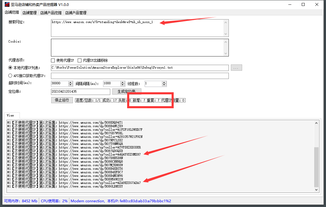Click the 停止运行 button

(62, 100)
